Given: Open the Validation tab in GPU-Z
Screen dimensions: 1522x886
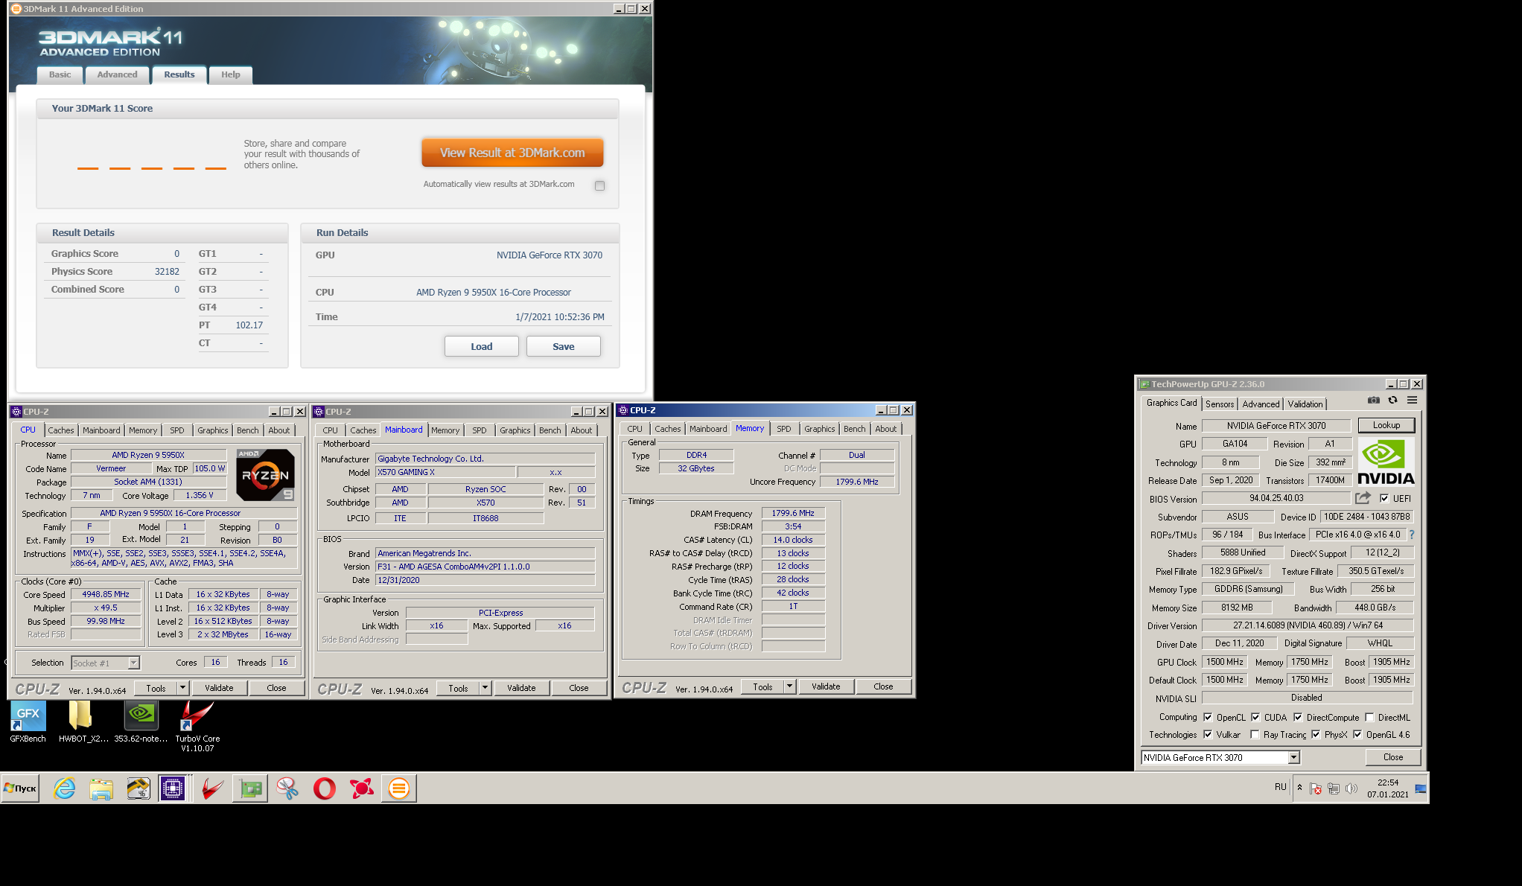Looking at the screenshot, I should point(1305,404).
